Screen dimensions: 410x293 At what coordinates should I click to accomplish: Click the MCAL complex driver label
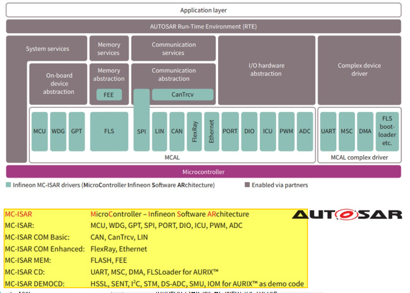click(x=359, y=157)
